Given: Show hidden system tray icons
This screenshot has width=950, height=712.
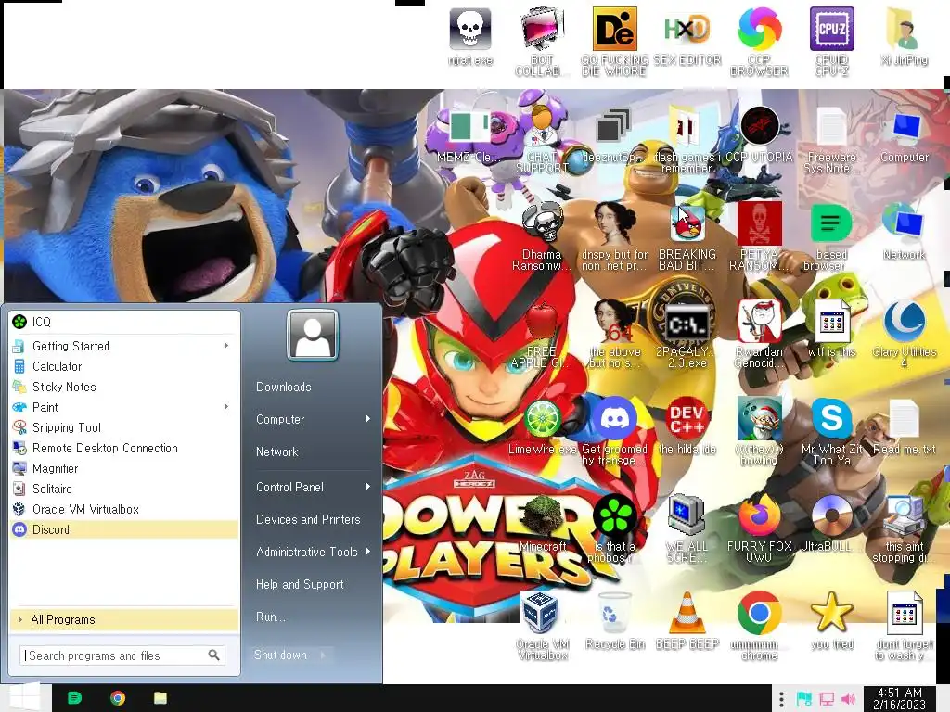Looking at the screenshot, I should [781, 699].
